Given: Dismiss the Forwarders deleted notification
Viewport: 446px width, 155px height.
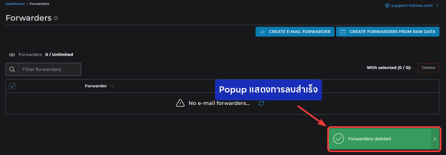Looking at the screenshot, I should [x=435, y=139].
